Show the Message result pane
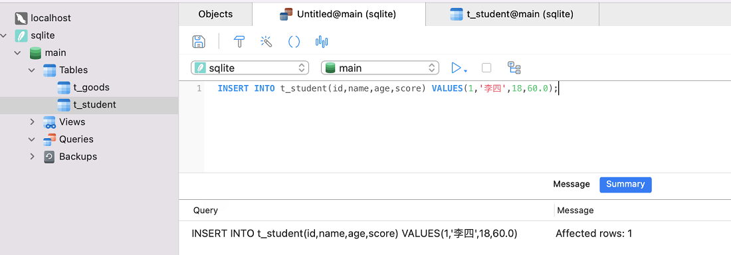Image resolution: width=731 pixels, height=255 pixels. click(571, 184)
